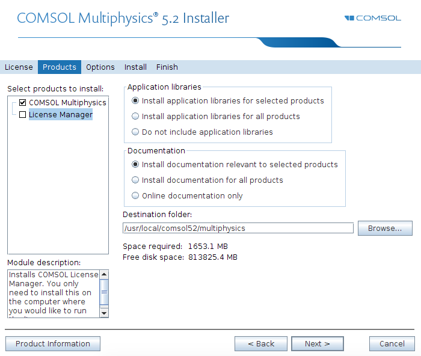Go to the Options step tab

(x=100, y=67)
